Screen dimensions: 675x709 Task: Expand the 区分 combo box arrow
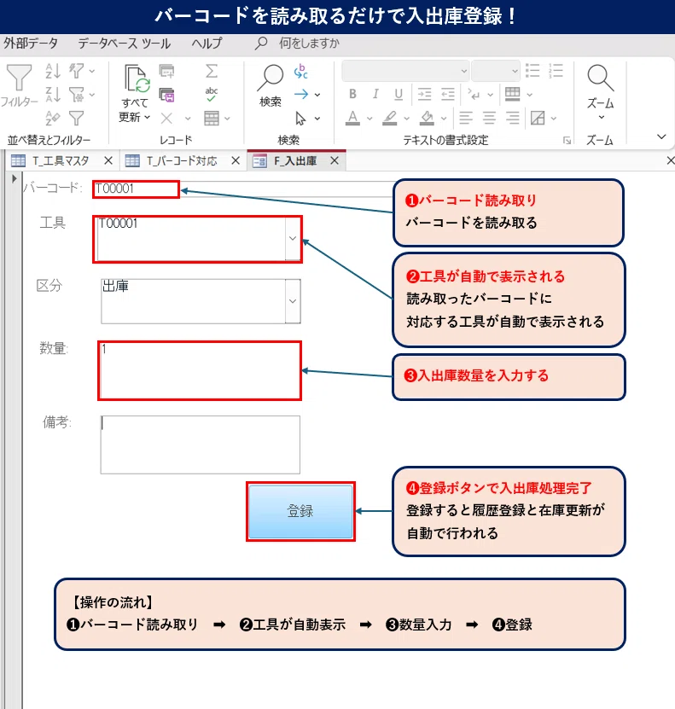pos(293,301)
